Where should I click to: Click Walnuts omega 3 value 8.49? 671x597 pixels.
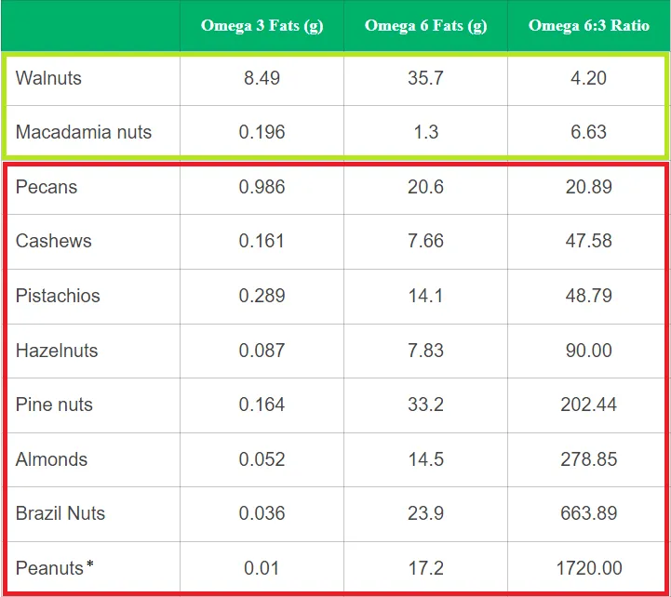pyautogui.click(x=262, y=78)
